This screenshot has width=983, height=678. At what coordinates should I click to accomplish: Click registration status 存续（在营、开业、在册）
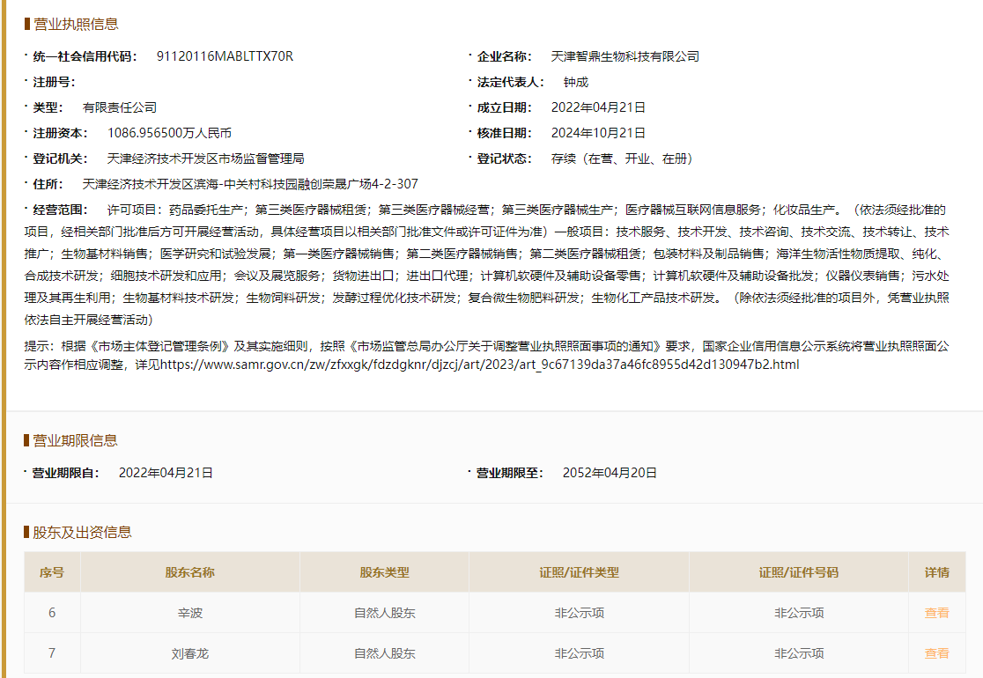(621, 158)
